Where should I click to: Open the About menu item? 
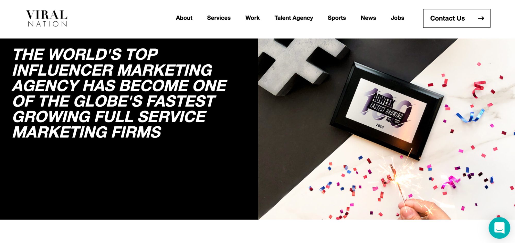click(184, 18)
